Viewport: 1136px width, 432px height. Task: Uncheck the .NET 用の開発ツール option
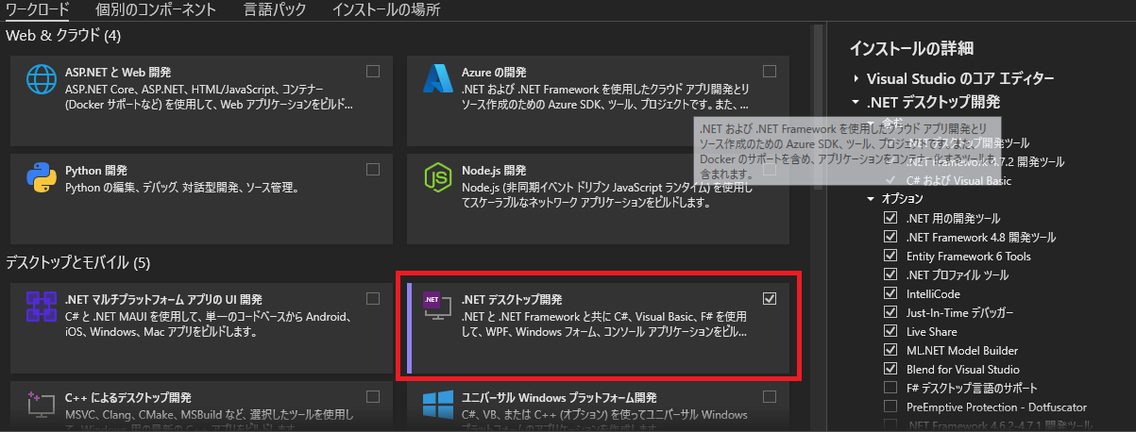click(x=890, y=218)
